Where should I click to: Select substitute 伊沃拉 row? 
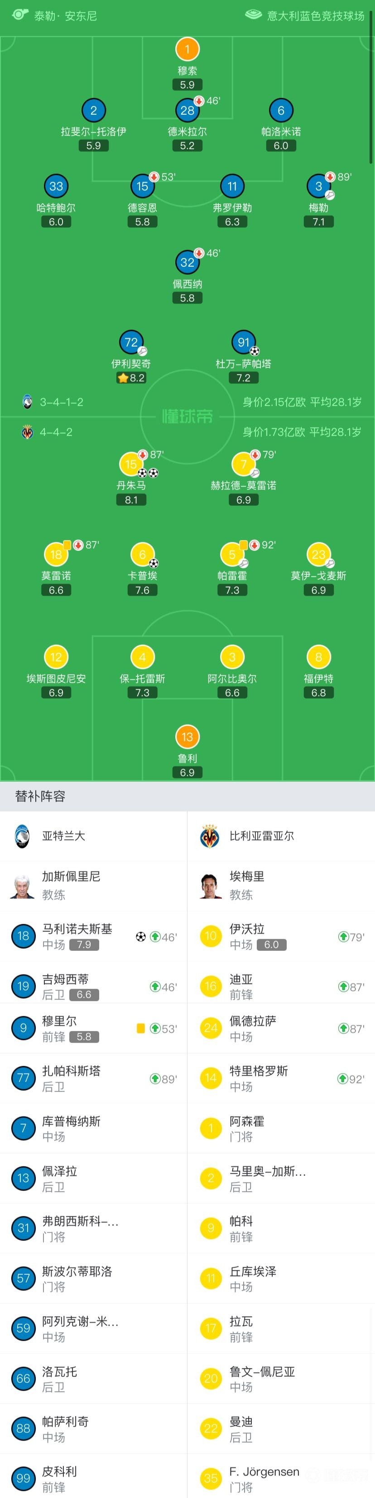coord(282,937)
